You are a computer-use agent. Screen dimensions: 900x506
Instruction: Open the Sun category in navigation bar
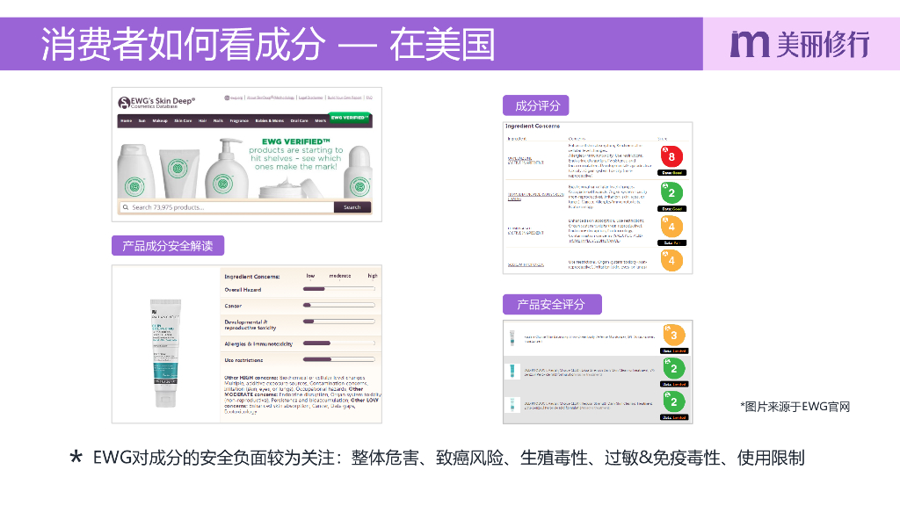[x=142, y=121]
